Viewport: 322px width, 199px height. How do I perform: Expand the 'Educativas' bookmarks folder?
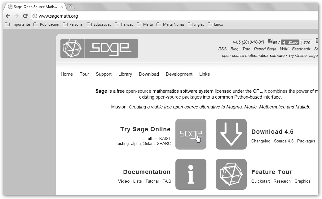point(99,24)
